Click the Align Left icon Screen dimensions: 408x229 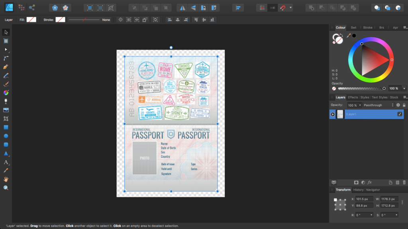[x=170, y=20]
